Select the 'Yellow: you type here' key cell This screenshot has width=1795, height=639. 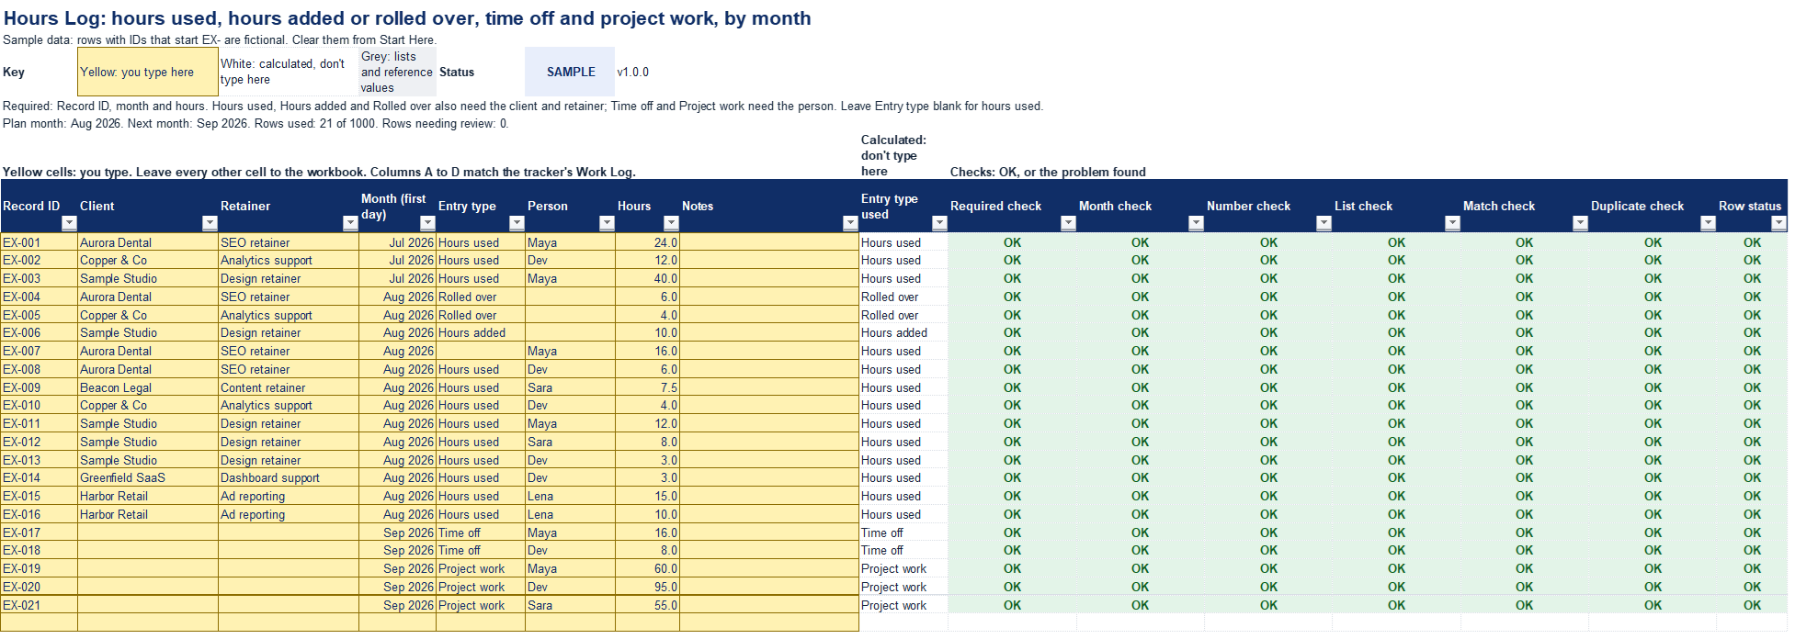coord(148,72)
